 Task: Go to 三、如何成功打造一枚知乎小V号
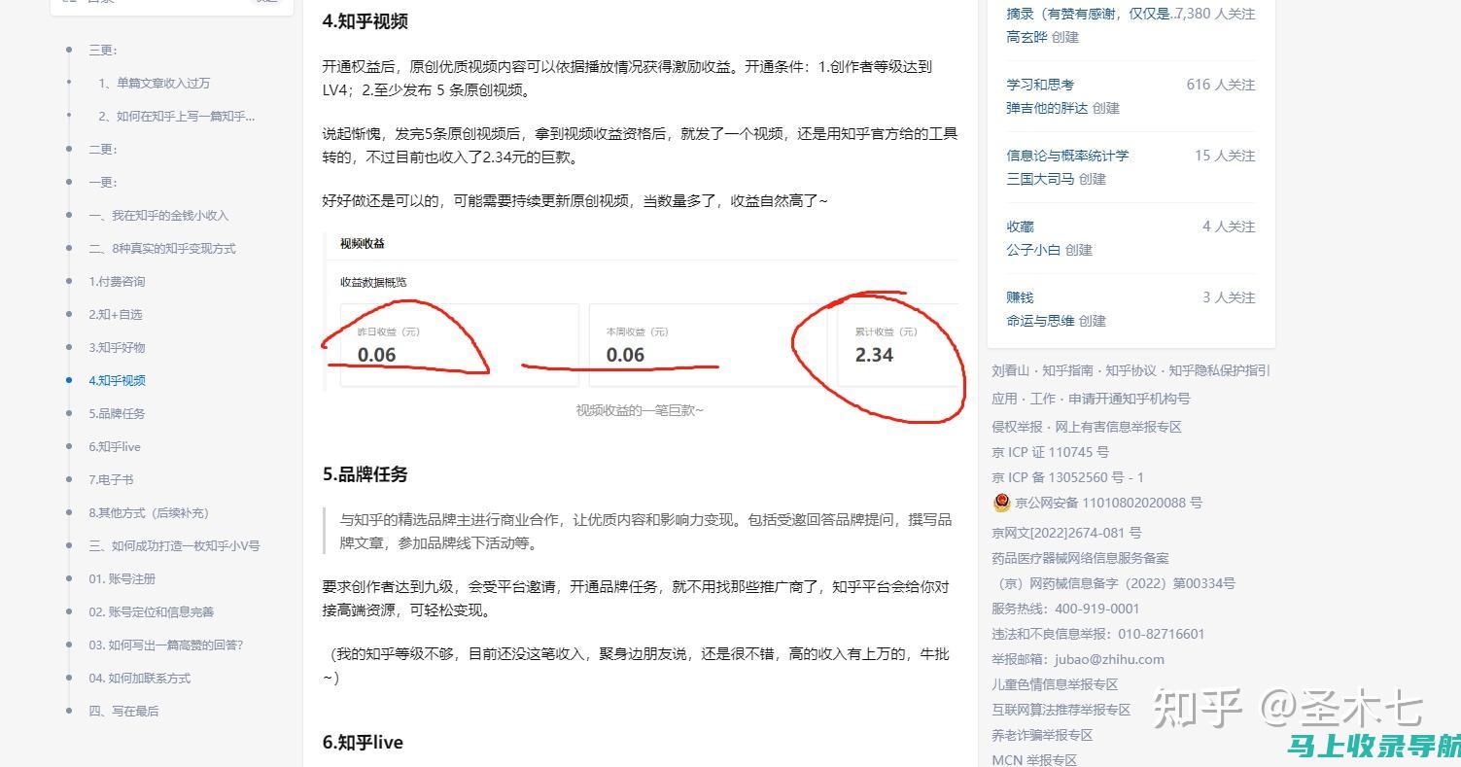click(174, 545)
